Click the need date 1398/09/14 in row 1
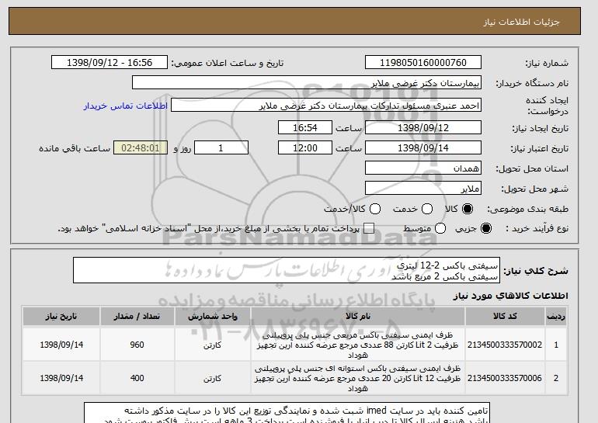This screenshot has width=598, height=423. [61, 345]
